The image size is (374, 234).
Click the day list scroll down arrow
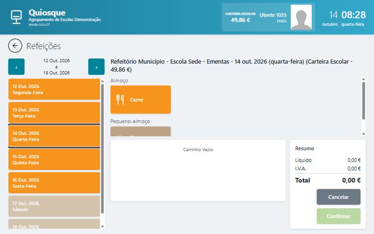pyautogui.click(x=102, y=227)
